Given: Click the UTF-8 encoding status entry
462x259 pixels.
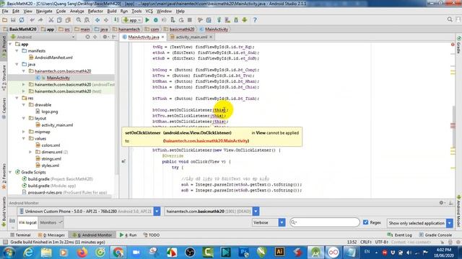Looking at the screenshot, I should click(382, 242).
